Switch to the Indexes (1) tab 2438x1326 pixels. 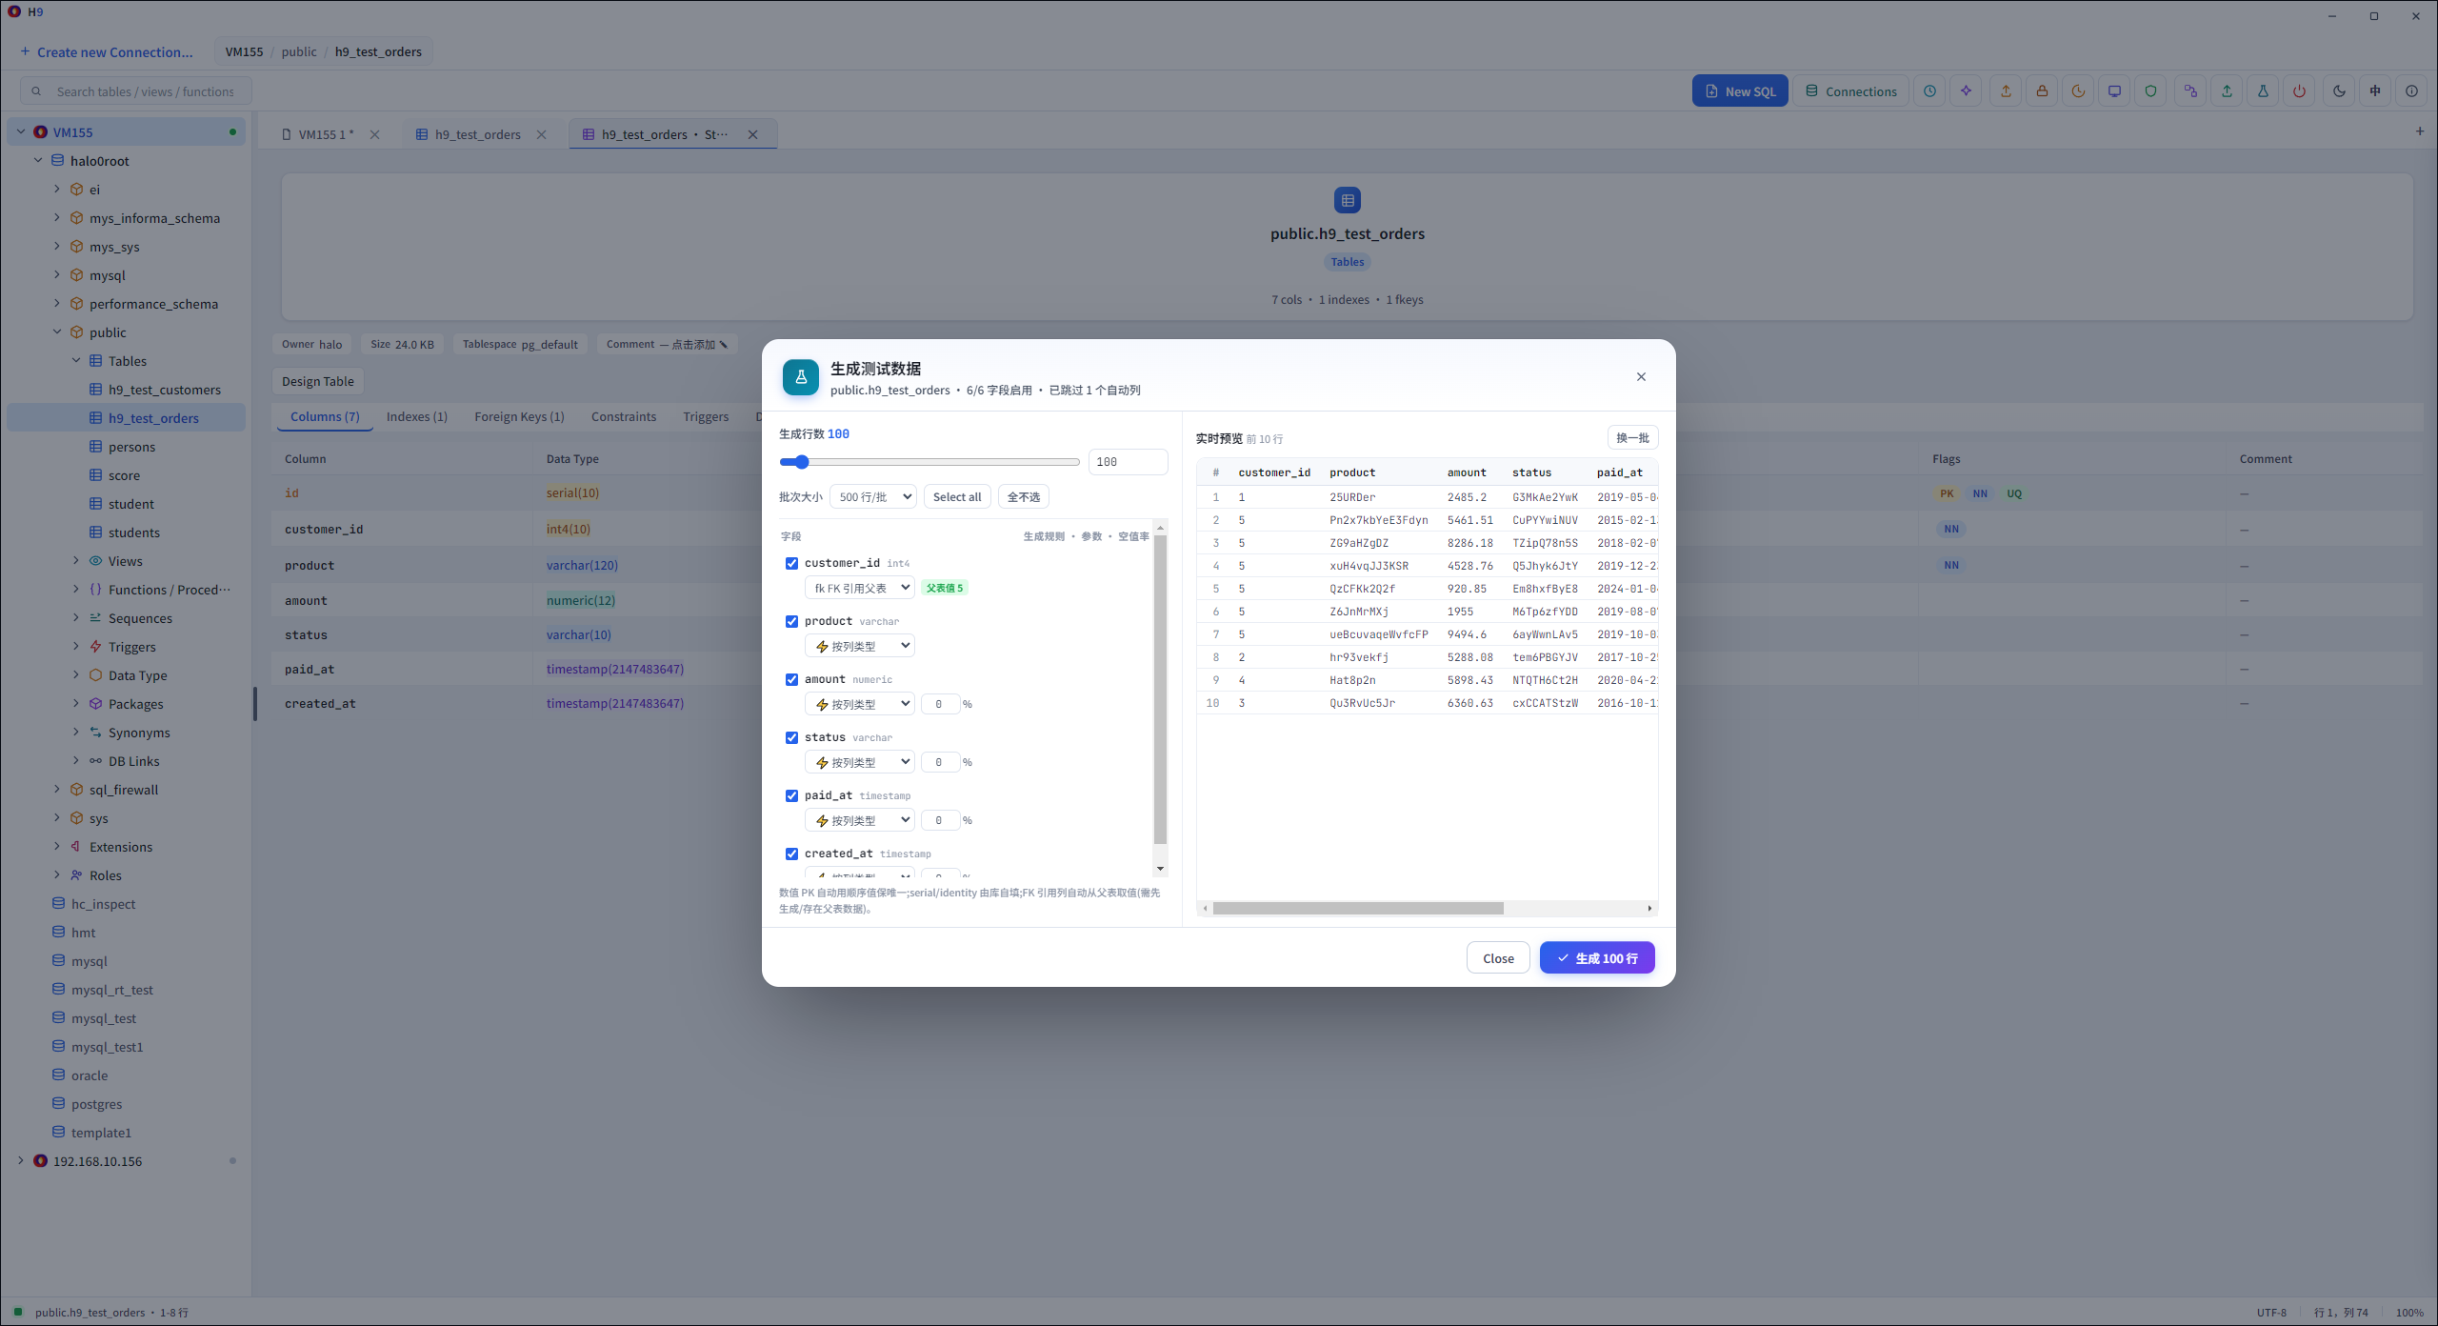click(x=416, y=416)
